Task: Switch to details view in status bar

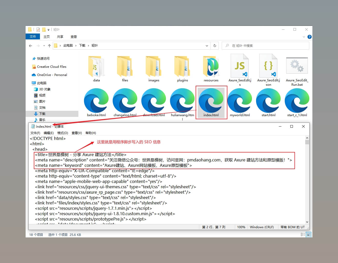Action: [x=303, y=235]
